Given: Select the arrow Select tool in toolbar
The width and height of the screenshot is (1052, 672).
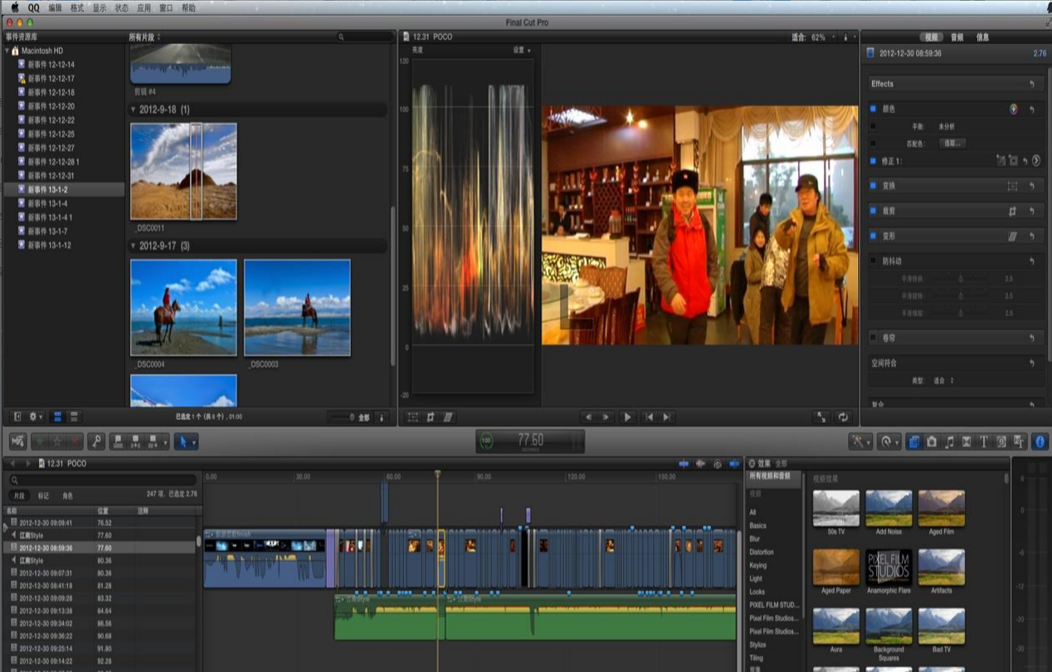Looking at the screenshot, I should pos(184,441).
